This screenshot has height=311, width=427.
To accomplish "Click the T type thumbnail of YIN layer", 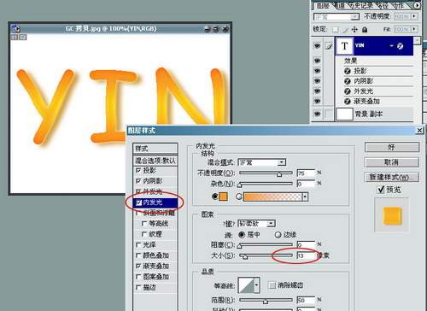I will click(x=345, y=46).
